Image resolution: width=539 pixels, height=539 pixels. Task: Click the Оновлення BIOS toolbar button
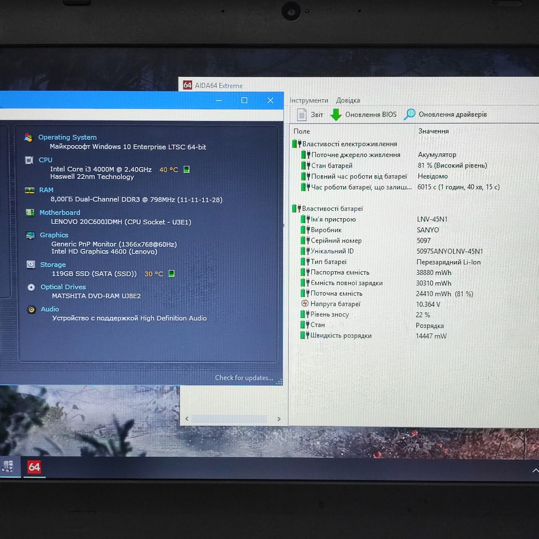(x=363, y=115)
